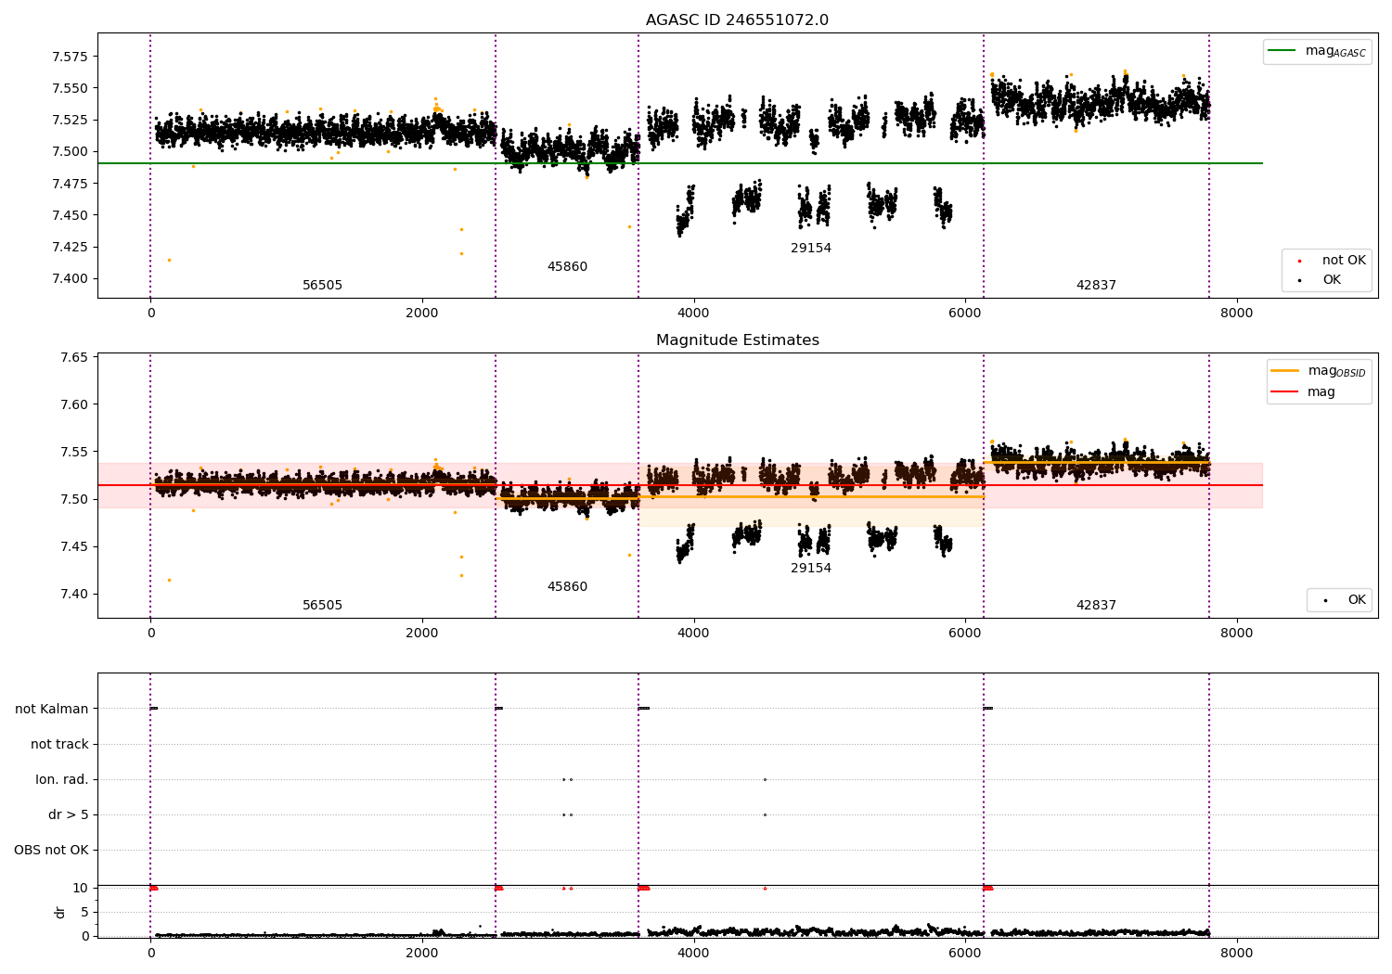
Task: Click observation label 45860 in the top plot
Action: pos(567,267)
